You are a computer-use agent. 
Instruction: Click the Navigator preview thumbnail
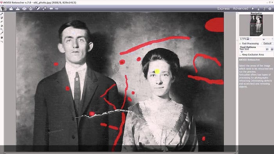coord(256,25)
